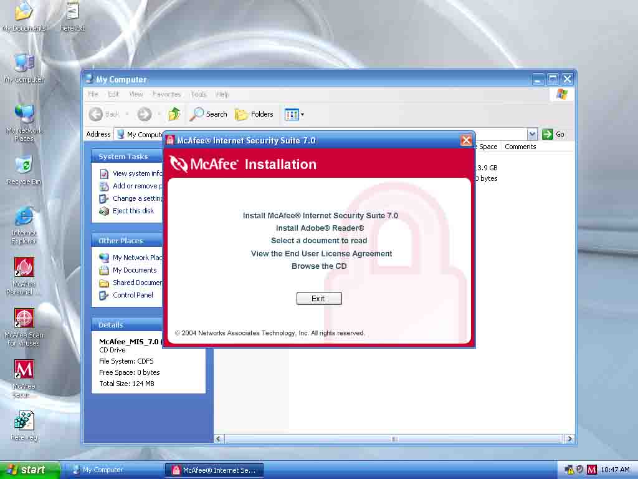The width and height of the screenshot is (638, 479).
Task: Open the Favorites menu in My Computer
Action: (166, 94)
